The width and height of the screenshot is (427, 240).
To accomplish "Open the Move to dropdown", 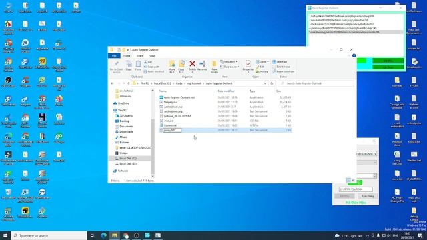I will point(172,71).
